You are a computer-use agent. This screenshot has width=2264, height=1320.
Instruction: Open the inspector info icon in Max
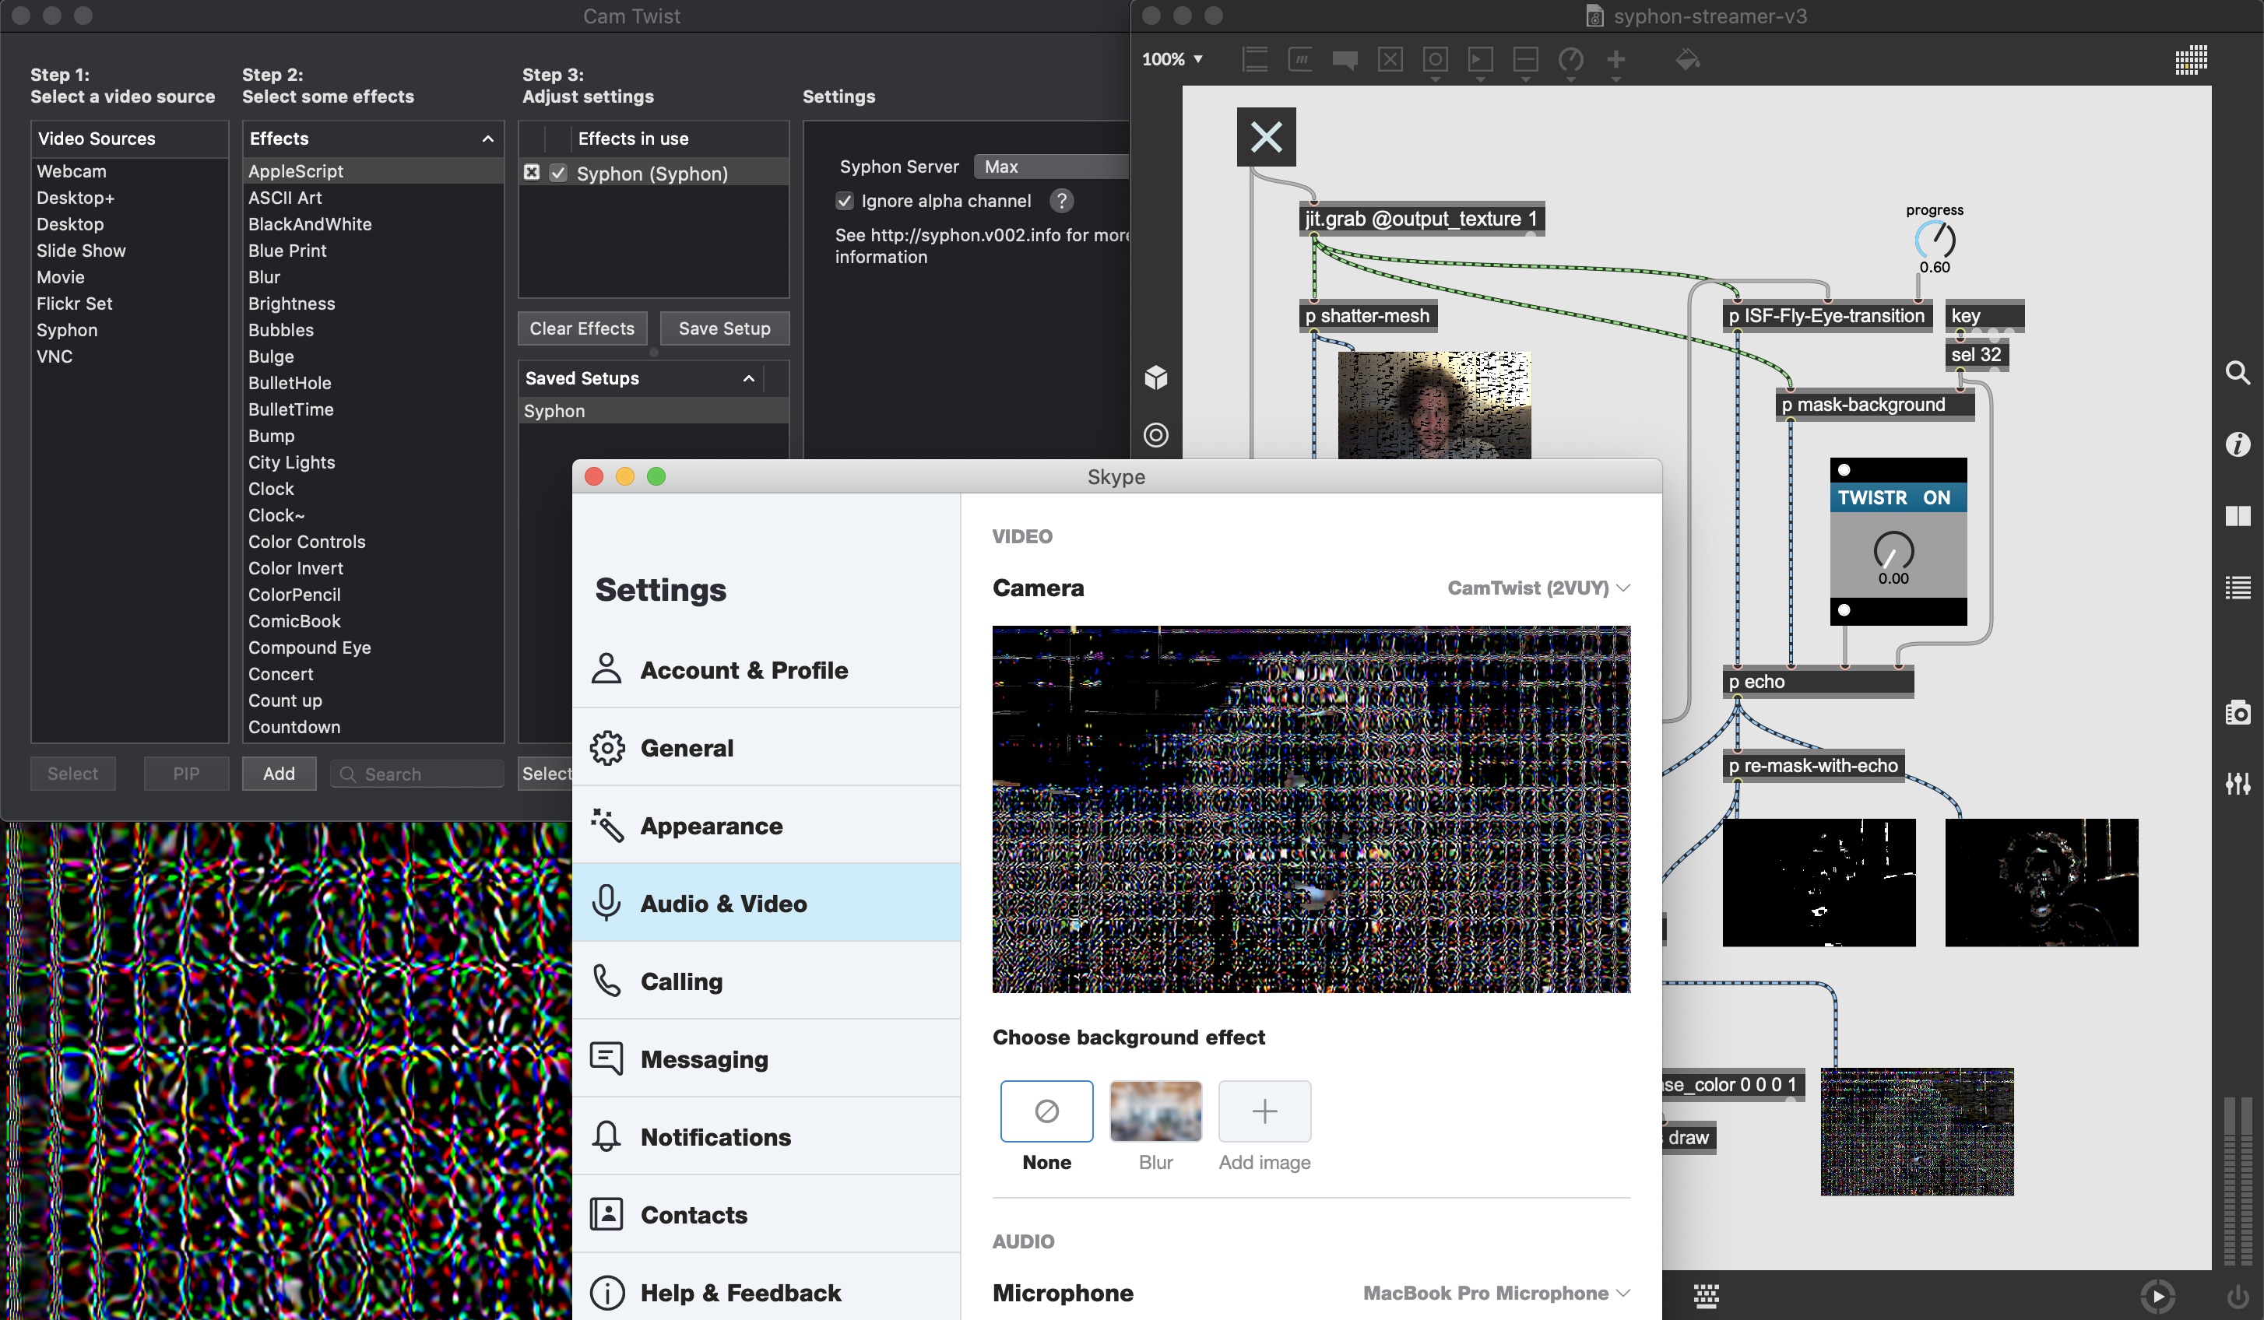[x=2237, y=444]
